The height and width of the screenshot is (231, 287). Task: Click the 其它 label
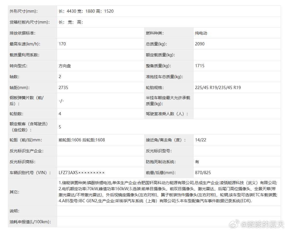pyautogui.click(x=14, y=192)
